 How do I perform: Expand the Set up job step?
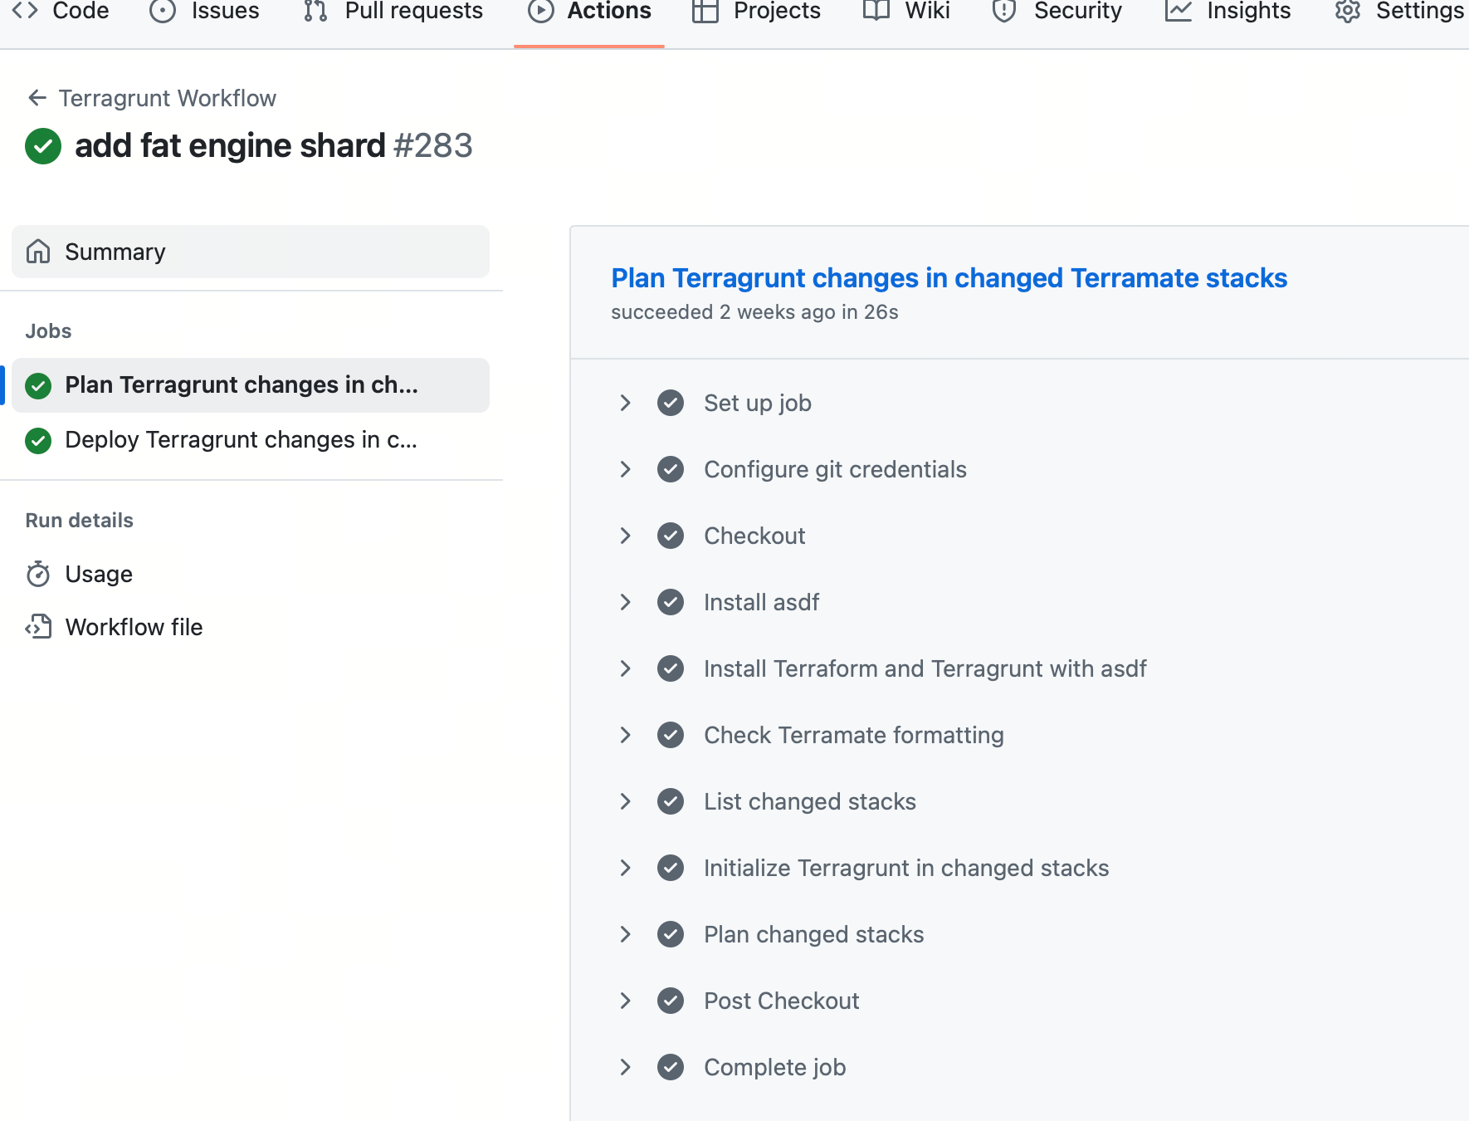(x=626, y=403)
